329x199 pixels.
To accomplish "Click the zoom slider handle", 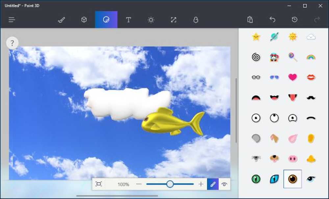I will click(x=170, y=184).
